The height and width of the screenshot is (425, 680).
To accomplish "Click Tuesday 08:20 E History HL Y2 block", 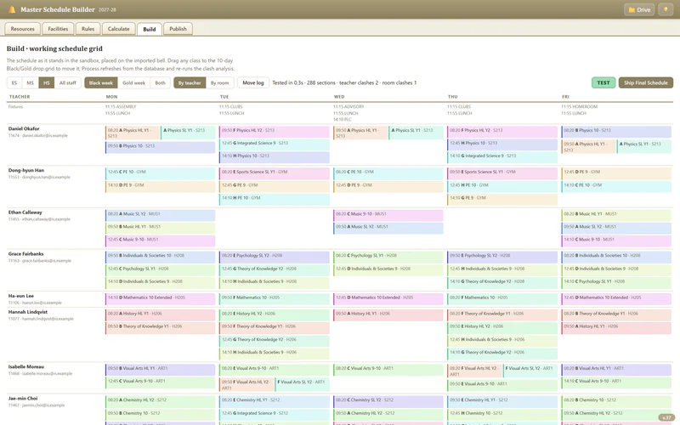I will 274,314.
